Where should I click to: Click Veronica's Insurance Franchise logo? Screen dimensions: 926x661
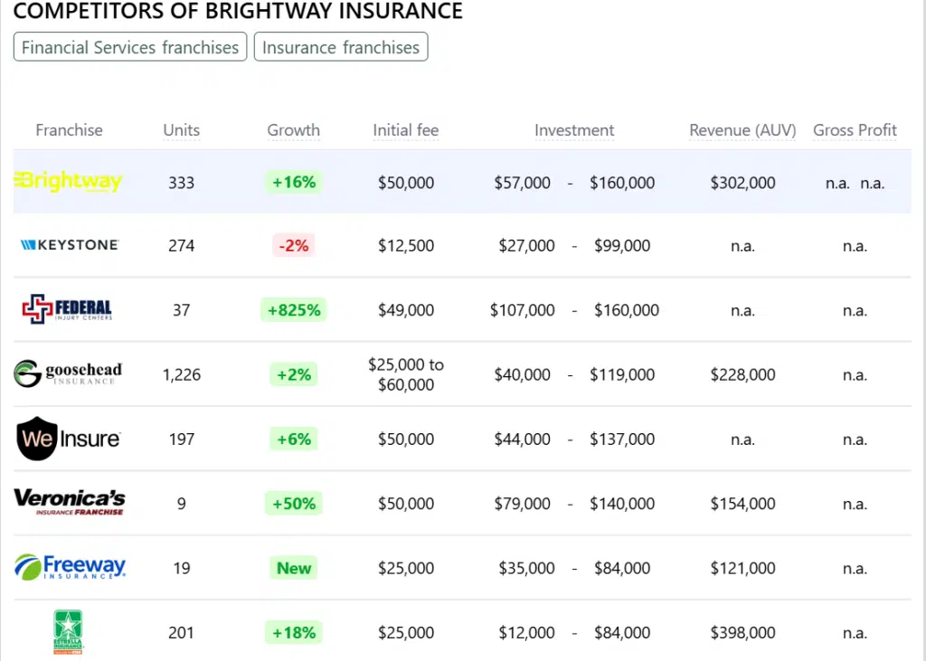point(69,502)
